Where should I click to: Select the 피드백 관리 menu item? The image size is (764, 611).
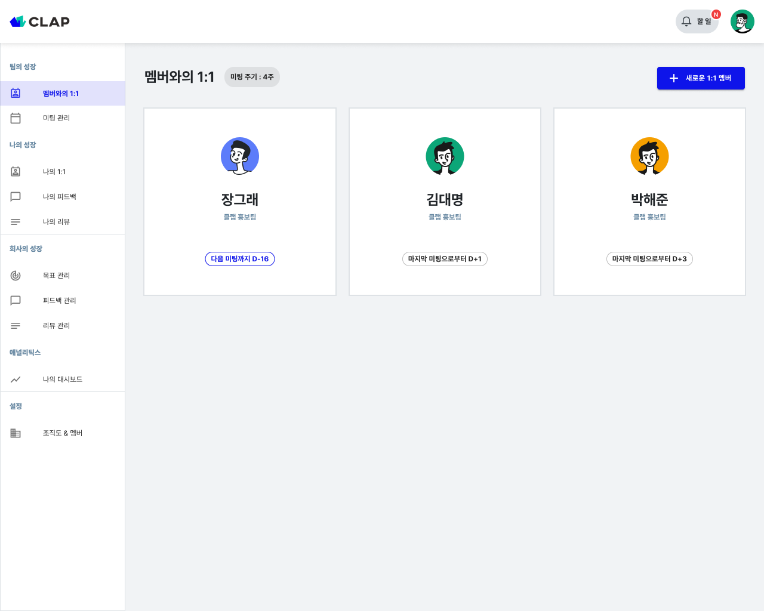[60, 300]
